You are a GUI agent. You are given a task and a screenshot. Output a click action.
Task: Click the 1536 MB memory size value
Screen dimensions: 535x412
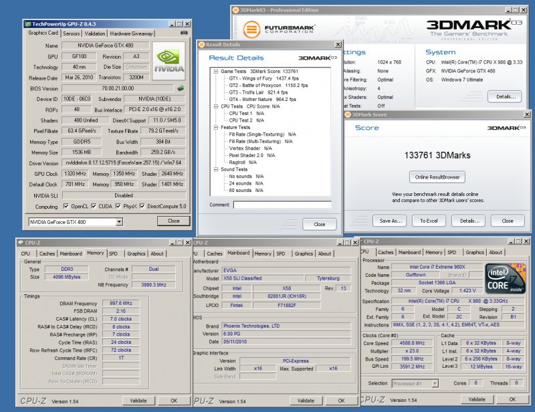(x=82, y=152)
